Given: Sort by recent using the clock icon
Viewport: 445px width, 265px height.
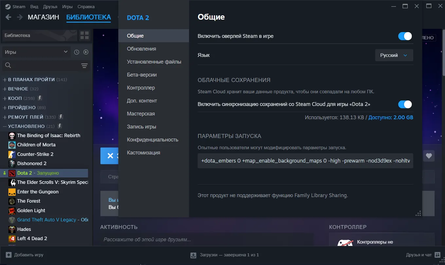Looking at the screenshot, I should click(77, 52).
